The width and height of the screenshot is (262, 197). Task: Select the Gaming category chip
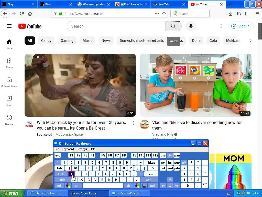pyautogui.click(x=67, y=41)
